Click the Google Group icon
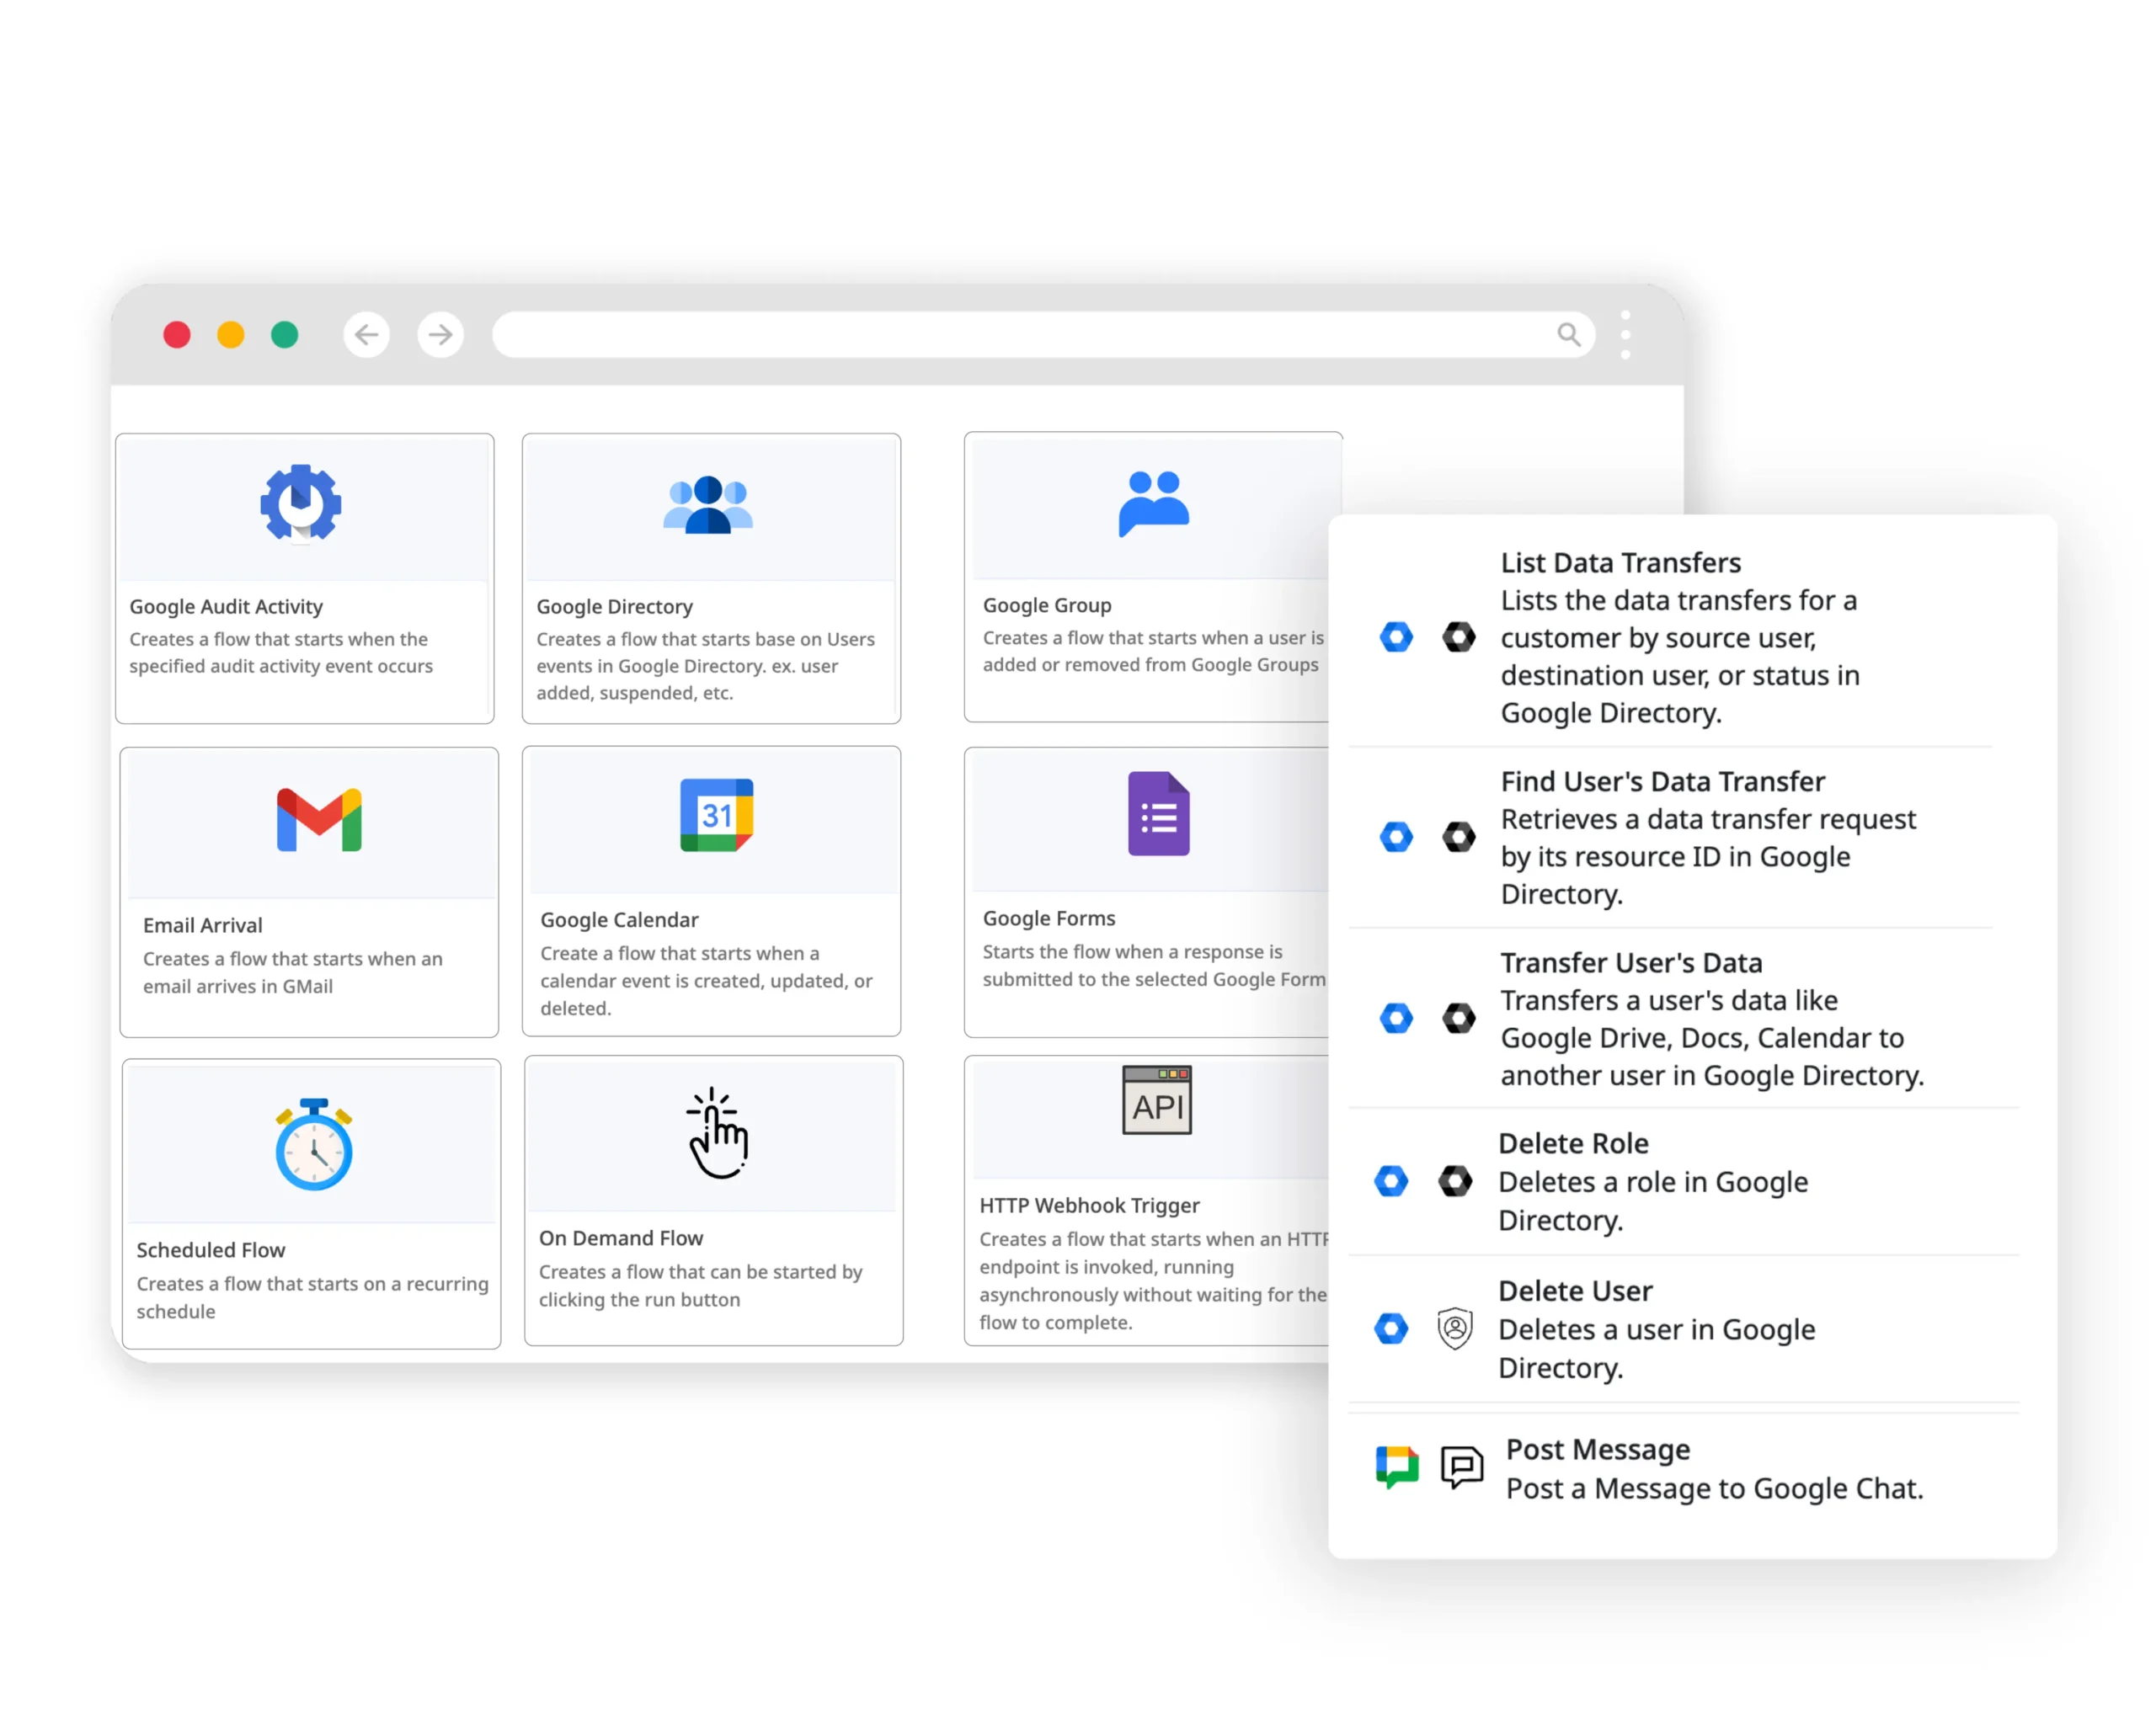The width and height of the screenshot is (2156, 1725). point(1153,503)
